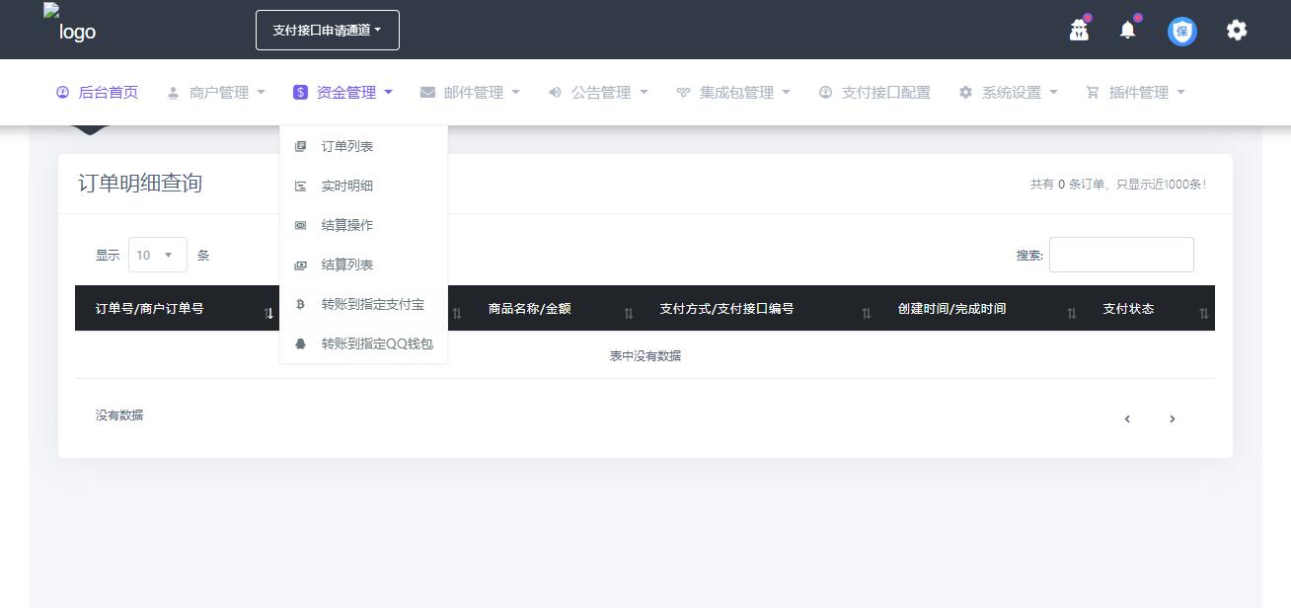The width and height of the screenshot is (1291, 608).
Task: Select 转账到指定QQ钱包 menu item
Action: (x=376, y=344)
